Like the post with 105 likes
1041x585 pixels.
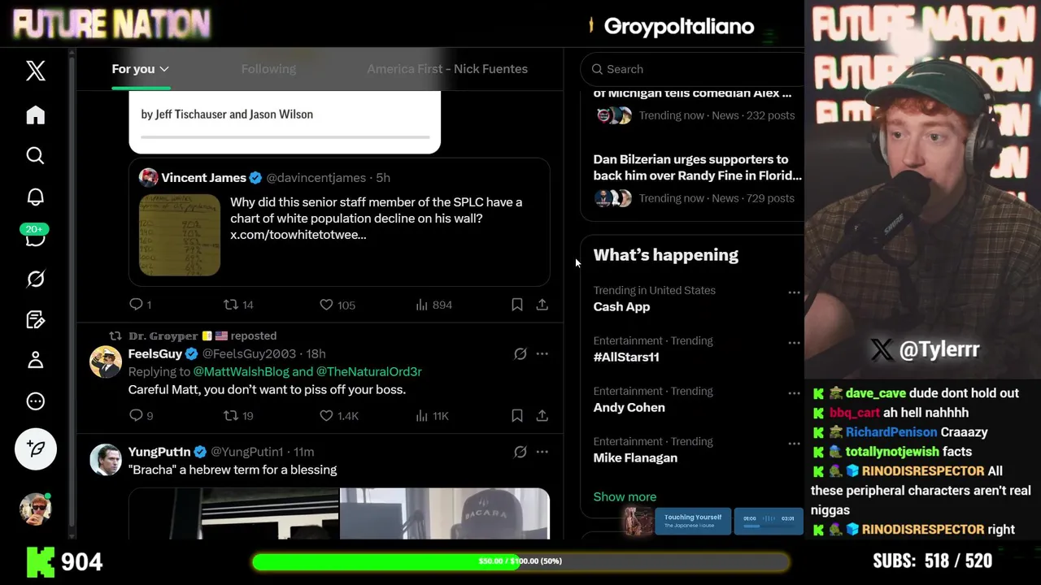pyautogui.click(x=337, y=305)
